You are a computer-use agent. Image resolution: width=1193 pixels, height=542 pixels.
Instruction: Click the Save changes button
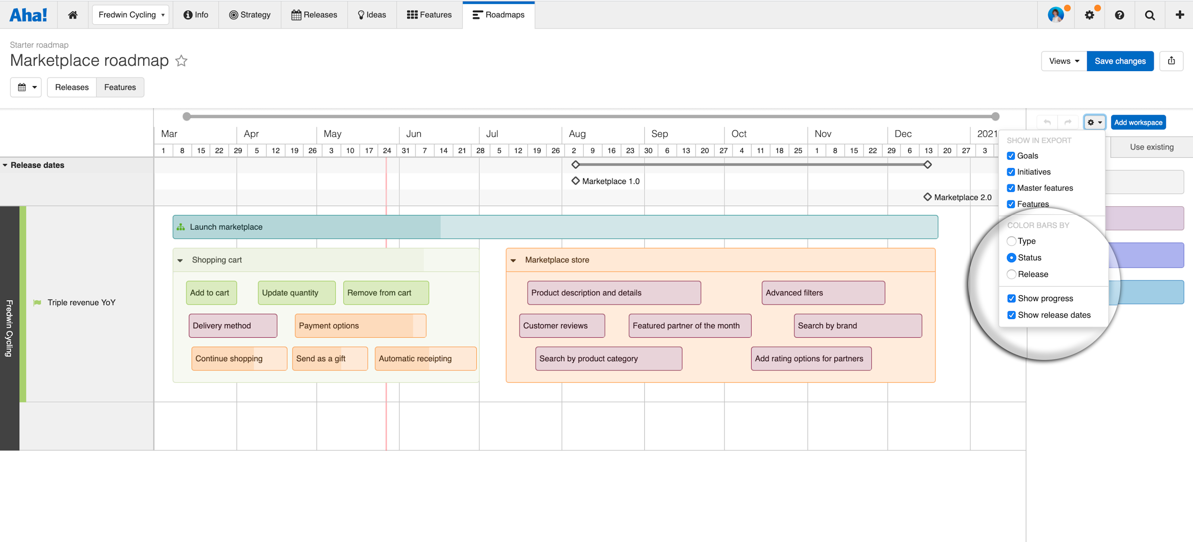pyautogui.click(x=1120, y=61)
